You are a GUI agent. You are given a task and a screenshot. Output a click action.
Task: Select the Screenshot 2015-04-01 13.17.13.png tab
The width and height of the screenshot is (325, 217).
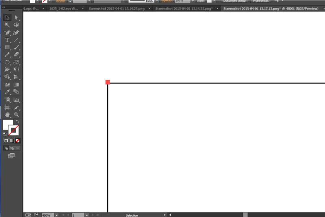(x=271, y=9)
